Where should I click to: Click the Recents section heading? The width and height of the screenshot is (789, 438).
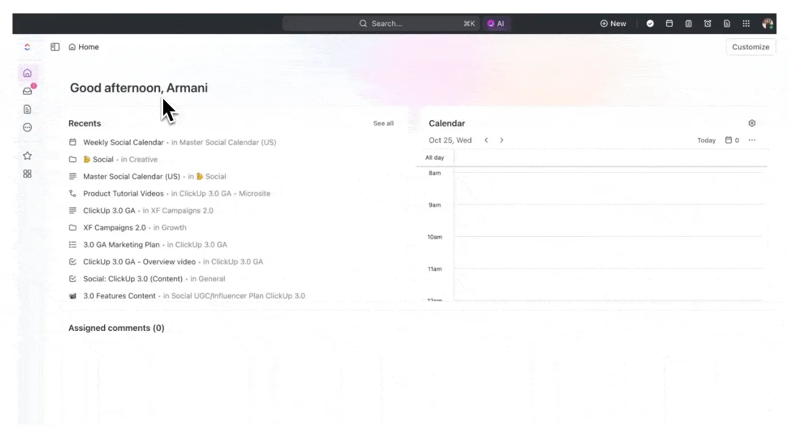85,123
